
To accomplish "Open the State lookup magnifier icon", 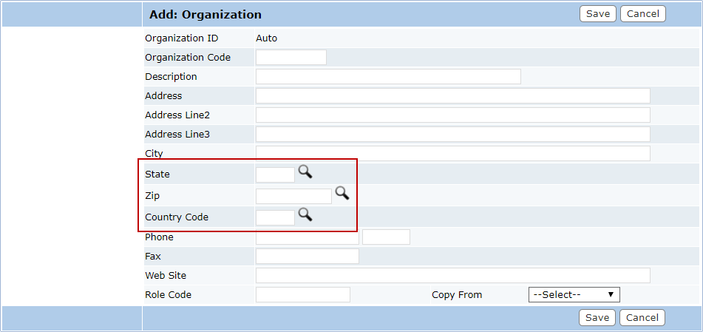I will pos(305,172).
